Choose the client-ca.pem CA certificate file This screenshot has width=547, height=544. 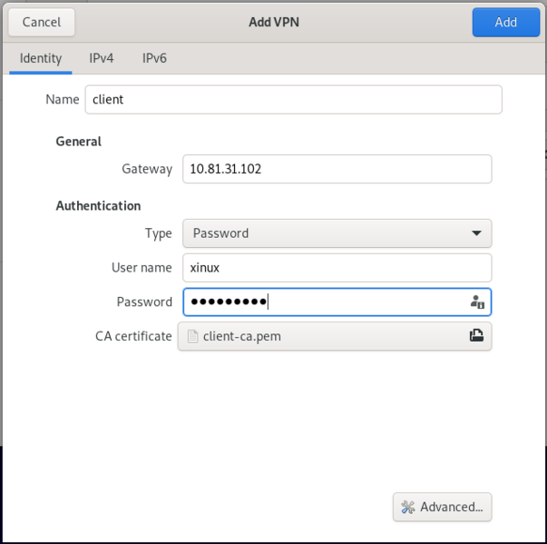point(335,336)
